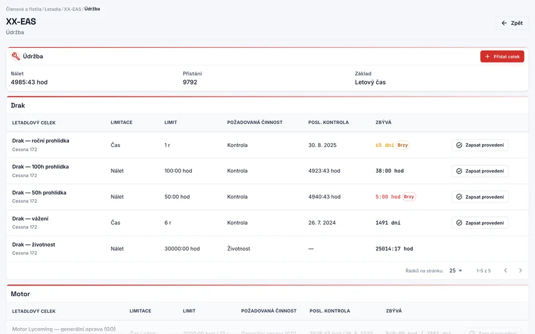Open the Členové a flotila breadcrumb

23,9
